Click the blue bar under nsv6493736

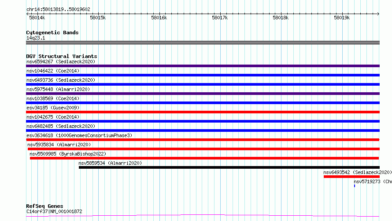coord(203,84)
